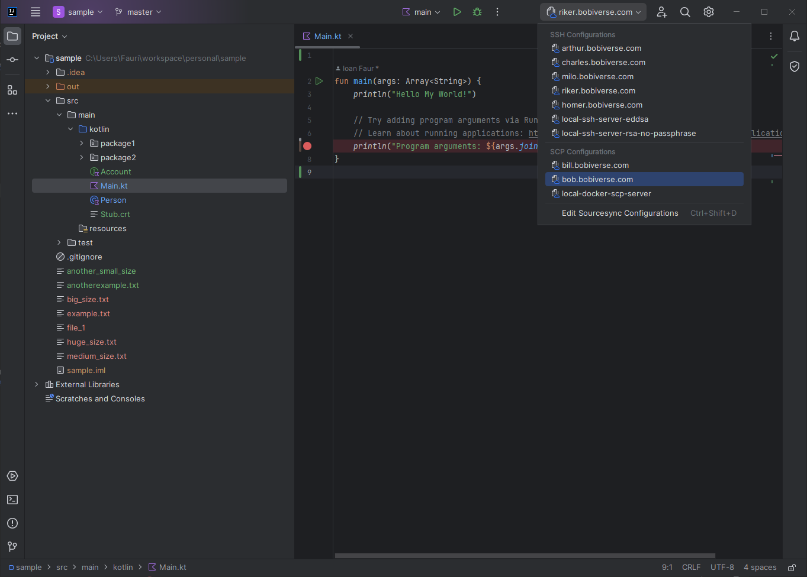Open the sample project dropdown
Image resolution: width=807 pixels, height=577 pixels.
pyautogui.click(x=78, y=12)
